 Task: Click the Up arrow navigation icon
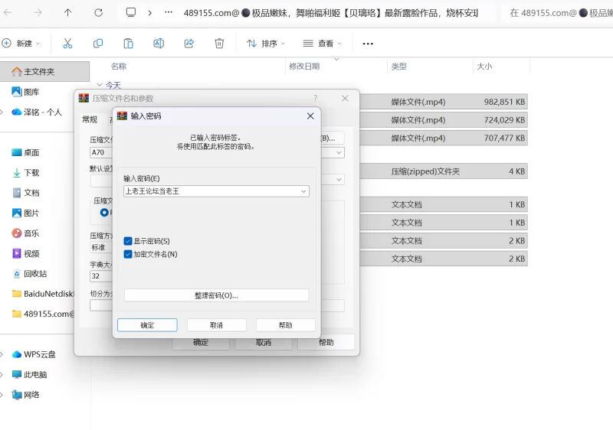point(68,13)
